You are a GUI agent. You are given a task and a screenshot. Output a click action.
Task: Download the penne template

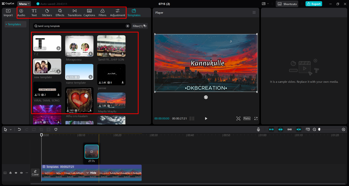pos(123,82)
